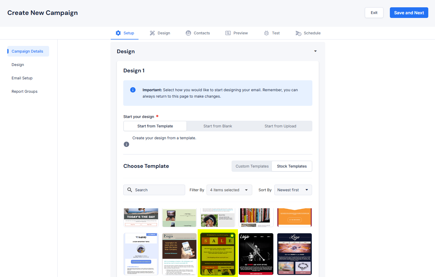Image resolution: width=435 pixels, height=277 pixels.
Task: Open the Schedule tab
Action: (308, 33)
